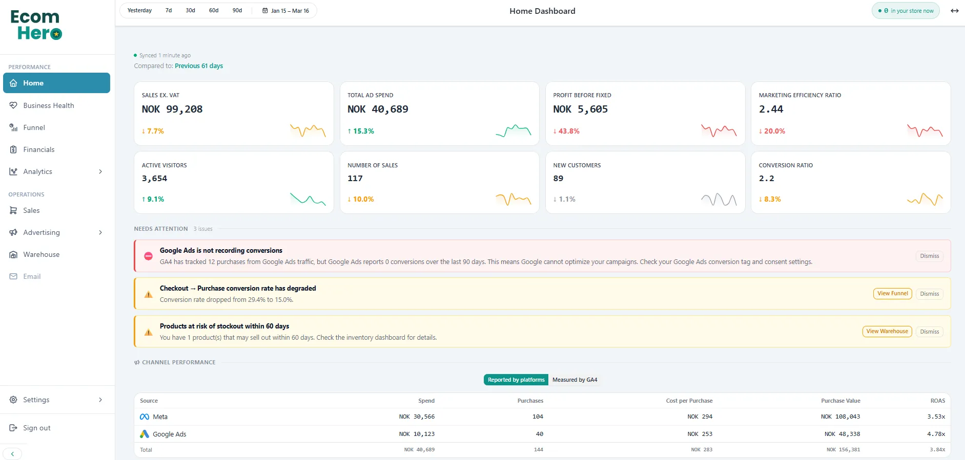The height and width of the screenshot is (460, 965).
Task: Click the Email envelope icon
Action: tap(13, 276)
